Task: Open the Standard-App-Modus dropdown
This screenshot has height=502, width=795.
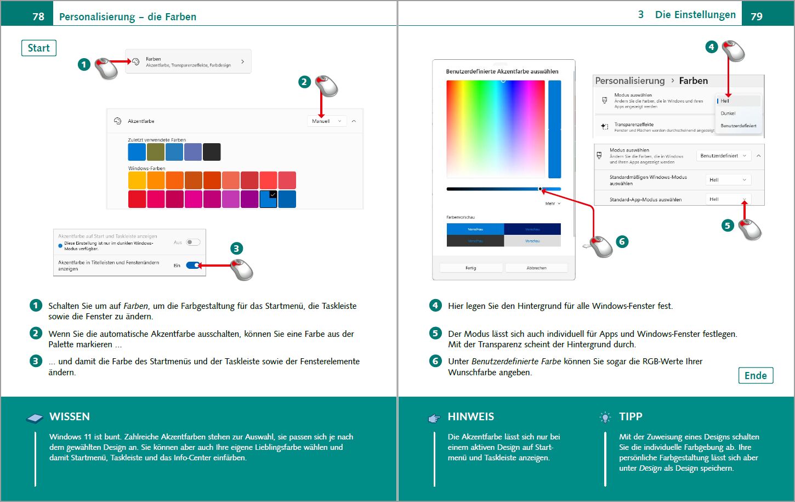Action: tap(728, 199)
